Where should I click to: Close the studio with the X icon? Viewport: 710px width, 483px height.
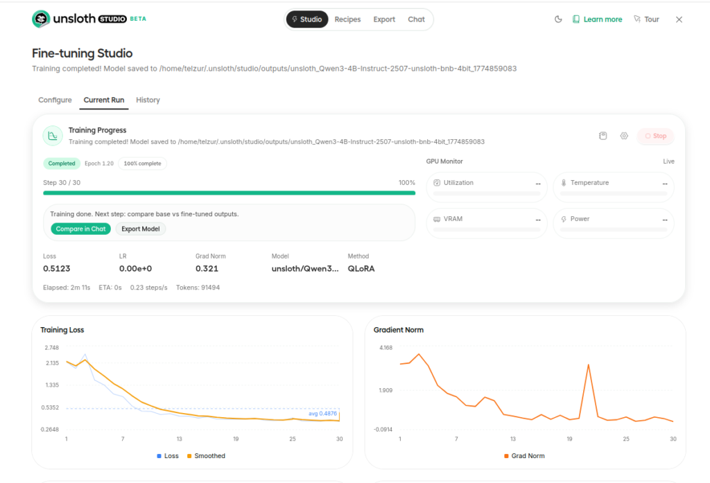click(679, 19)
